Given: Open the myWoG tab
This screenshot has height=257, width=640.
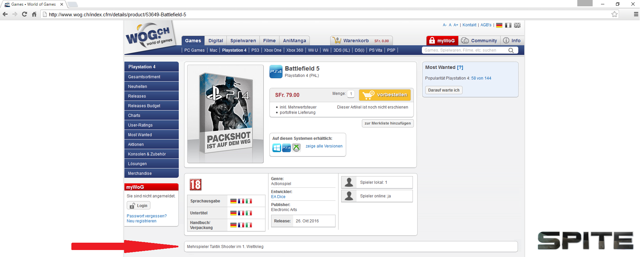Looking at the screenshot, I should pos(442,41).
